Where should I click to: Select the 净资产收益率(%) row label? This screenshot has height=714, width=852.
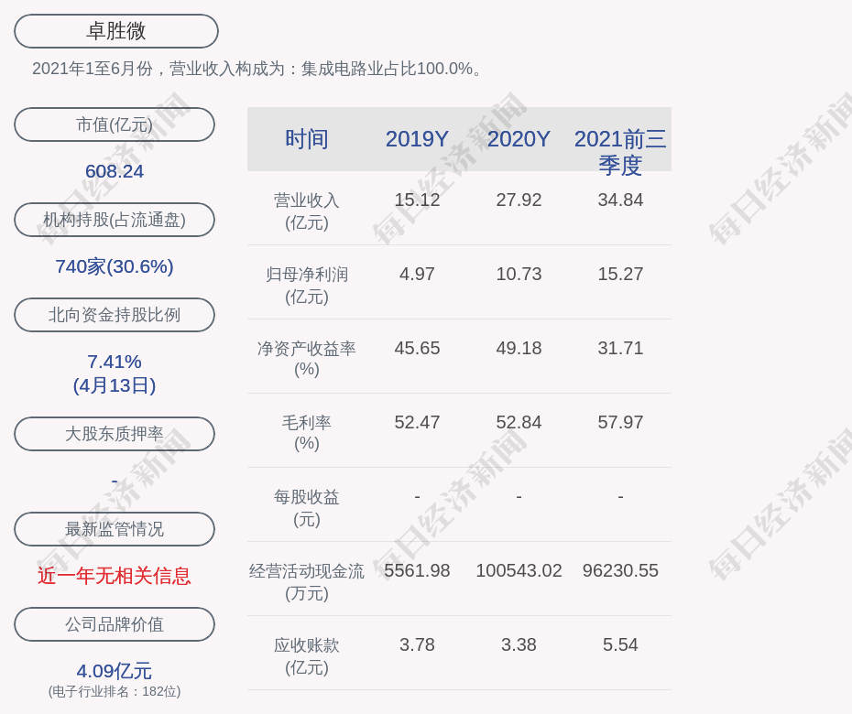(307, 358)
